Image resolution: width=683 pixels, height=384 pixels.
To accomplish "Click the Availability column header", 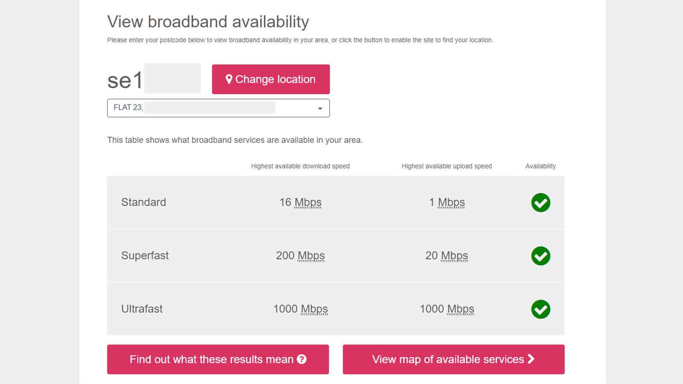I will click(540, 166).
